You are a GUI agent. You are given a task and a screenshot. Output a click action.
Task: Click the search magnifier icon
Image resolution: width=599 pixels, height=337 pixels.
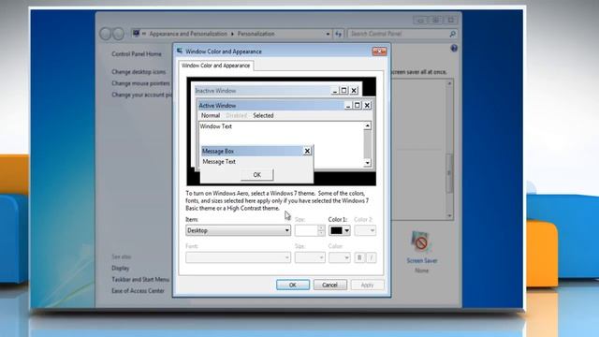[453, 34]
